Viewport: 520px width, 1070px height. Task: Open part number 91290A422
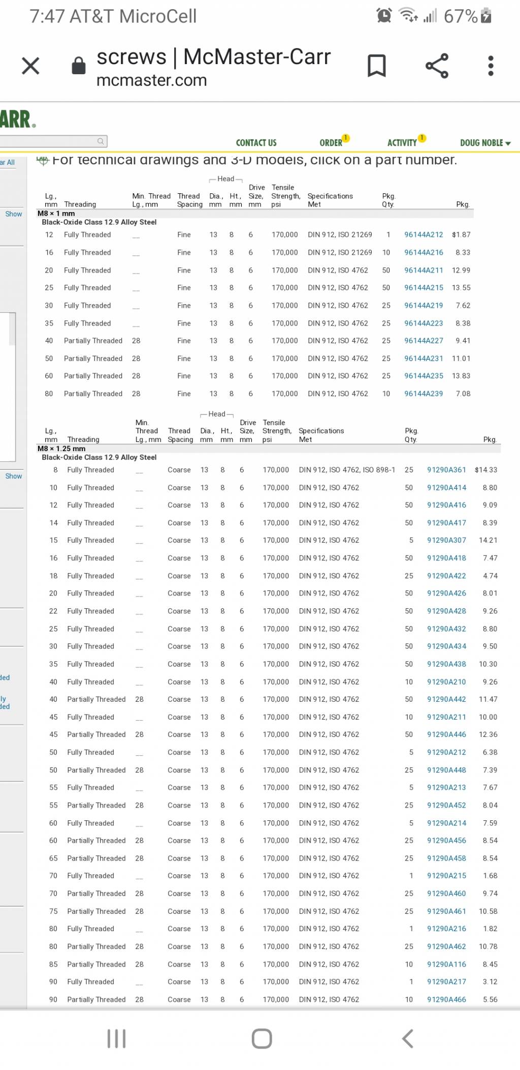tap(446, 575)
